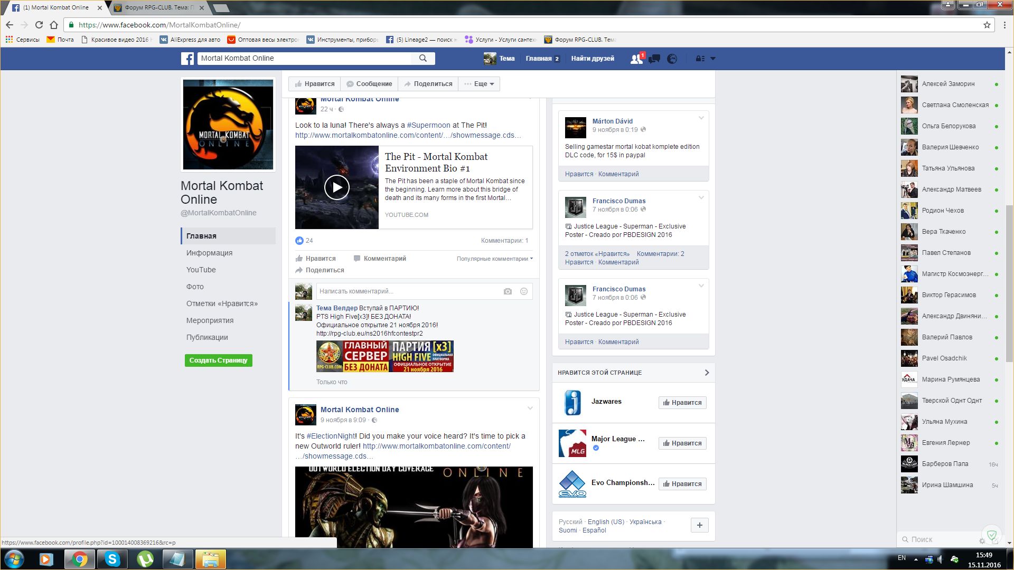The height and width of the screenshot is (570, 1014).
Task: Click the green Создать Страницу button
Action: (218, 360)
